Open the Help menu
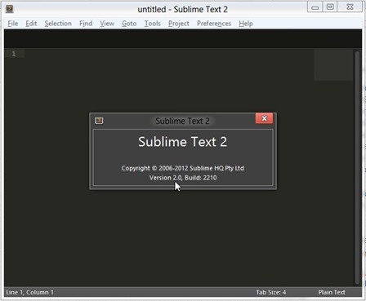 pyautogui.click(x=246, y=24)
